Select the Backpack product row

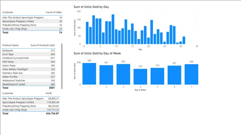click(x=29, y=51)
